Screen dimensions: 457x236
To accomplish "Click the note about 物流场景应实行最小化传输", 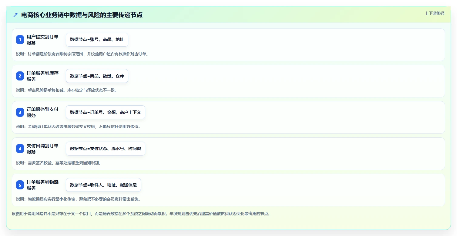I will (x=78, y=199).
